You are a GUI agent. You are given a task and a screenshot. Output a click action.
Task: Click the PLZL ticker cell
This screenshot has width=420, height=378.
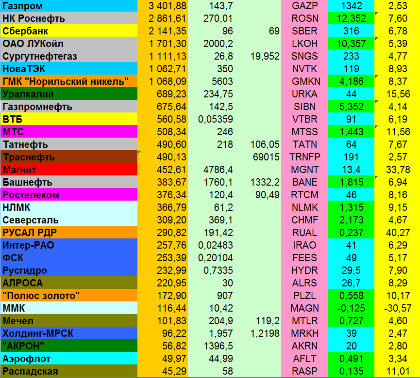coord(304,296)
